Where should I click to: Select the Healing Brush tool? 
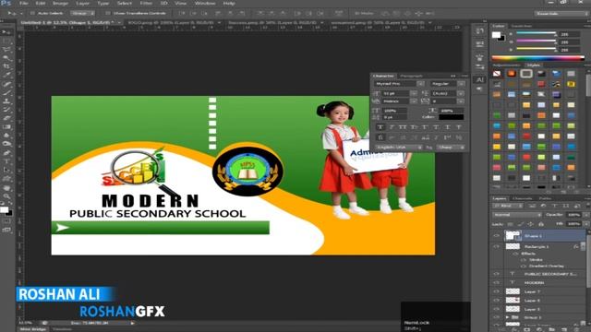[x=6, y=84]
